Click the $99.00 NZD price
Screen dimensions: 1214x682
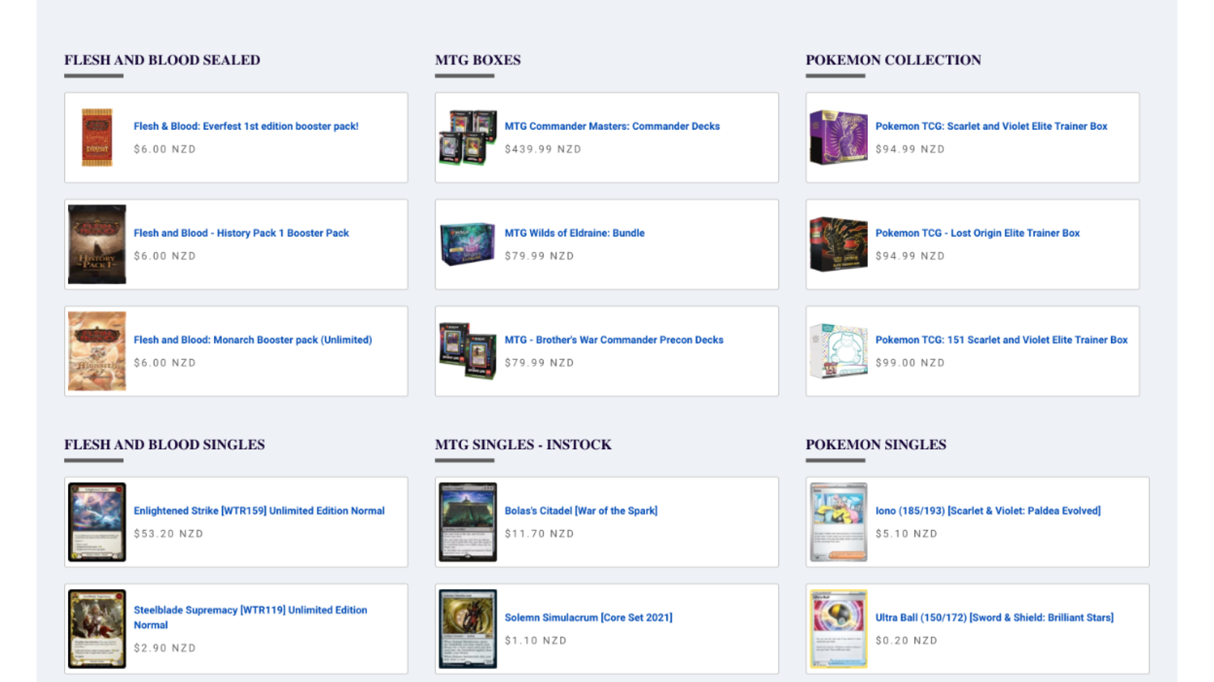(x=910, y=363)
